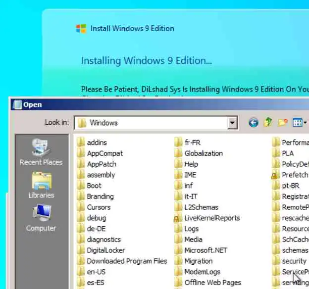Select the Cursors folder
Image resolution: width=309 pixels, height=289 pixels.
(x=94, y=207)
